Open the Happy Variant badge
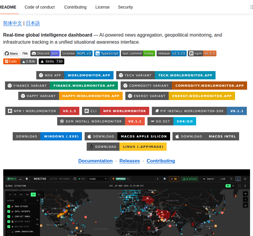Image resolution: width=253 pixels, height=236 pixels. coord(70,96)
